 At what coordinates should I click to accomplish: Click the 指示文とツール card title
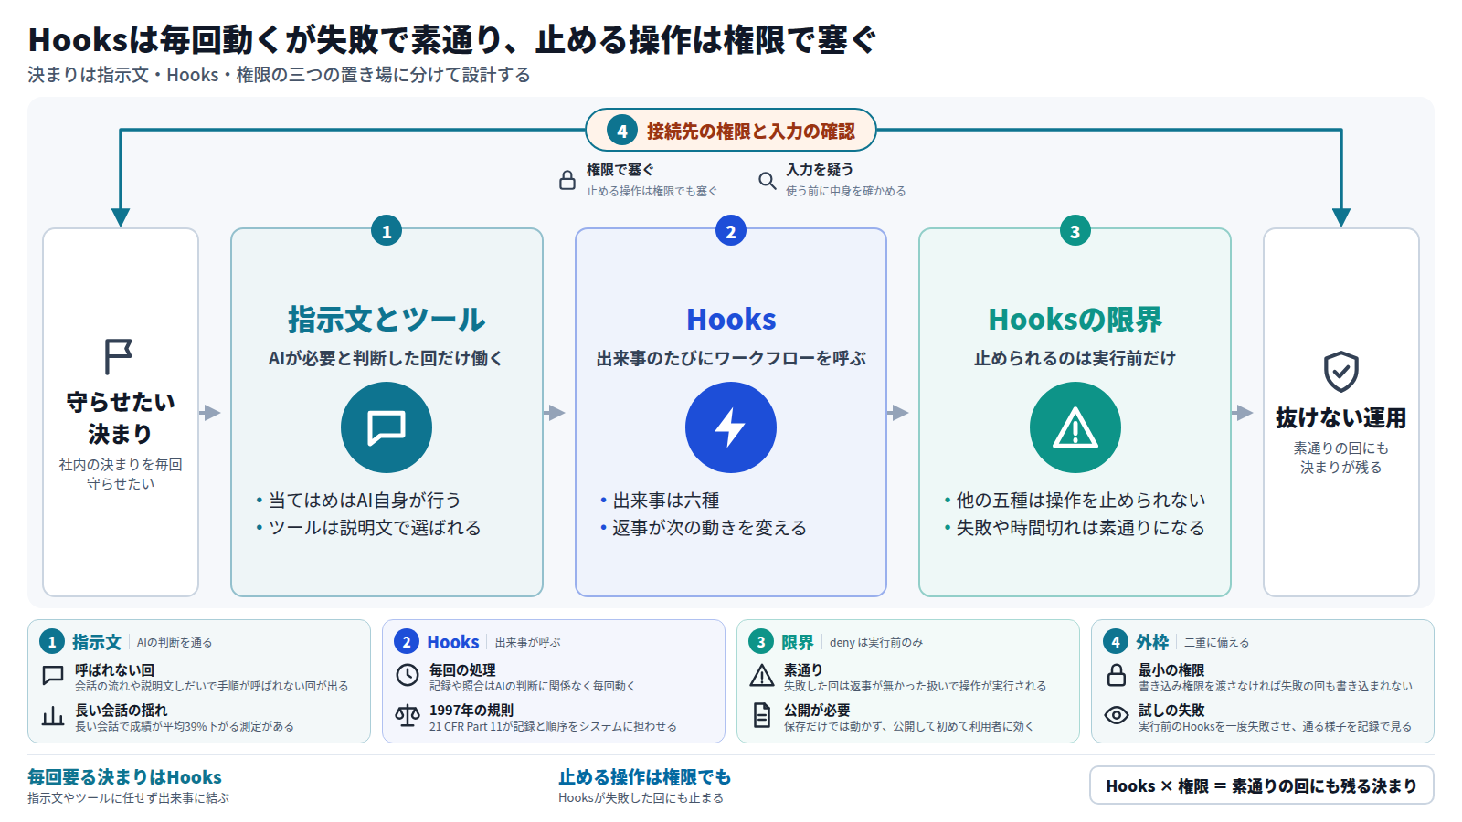[387, 320]
